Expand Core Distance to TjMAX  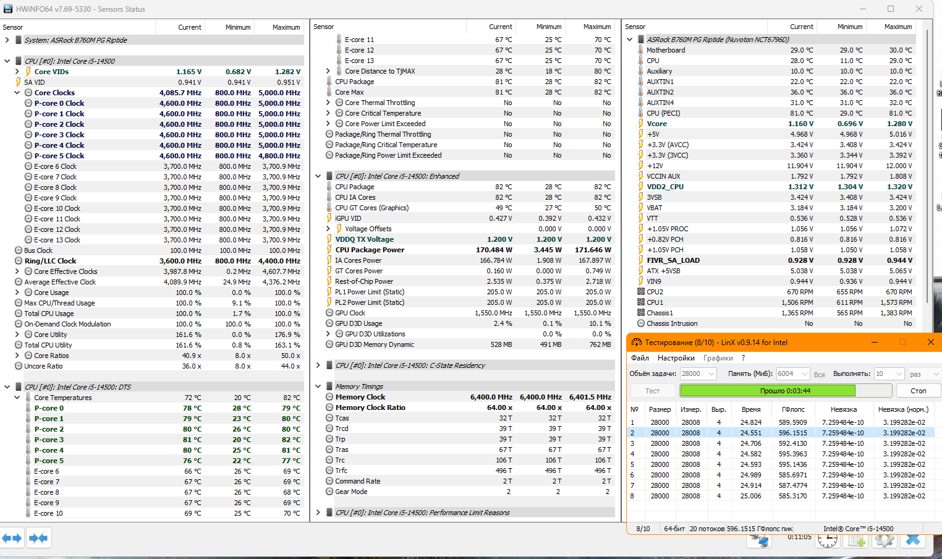[x=328, y=71]
